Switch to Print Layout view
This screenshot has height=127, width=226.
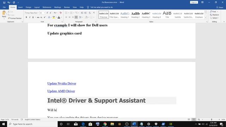(x=194, y=120)
